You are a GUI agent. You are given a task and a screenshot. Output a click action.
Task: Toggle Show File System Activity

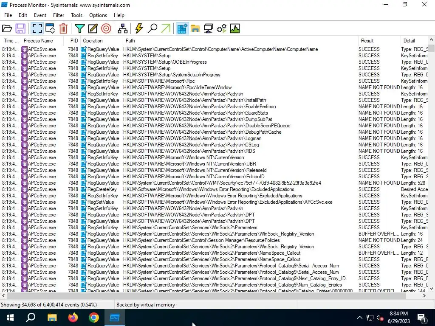point(195,28)
